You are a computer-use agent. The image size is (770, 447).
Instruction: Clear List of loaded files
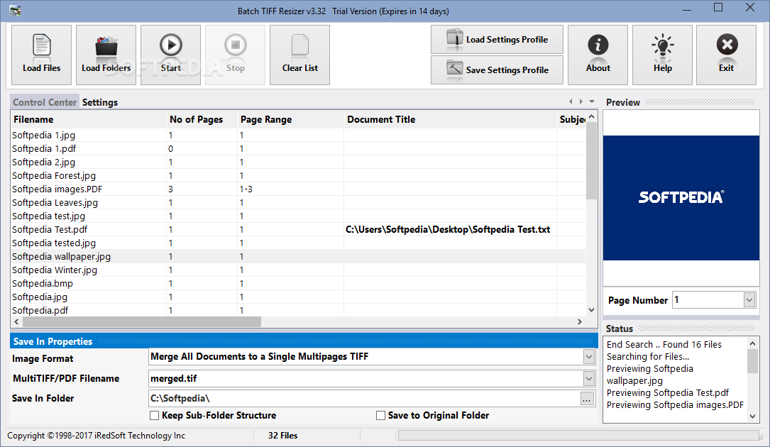(x=299, y=55)
